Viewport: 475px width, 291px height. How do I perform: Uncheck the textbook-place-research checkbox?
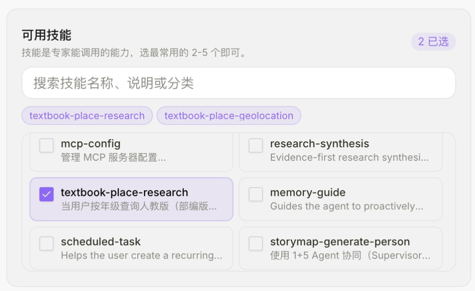coord(46,194)
